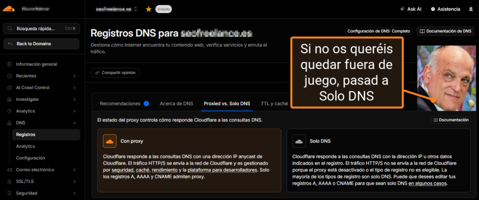Expand the Correo electrónico chevron
The width and height of the screenshot is (479, 200).
point(74,170)
